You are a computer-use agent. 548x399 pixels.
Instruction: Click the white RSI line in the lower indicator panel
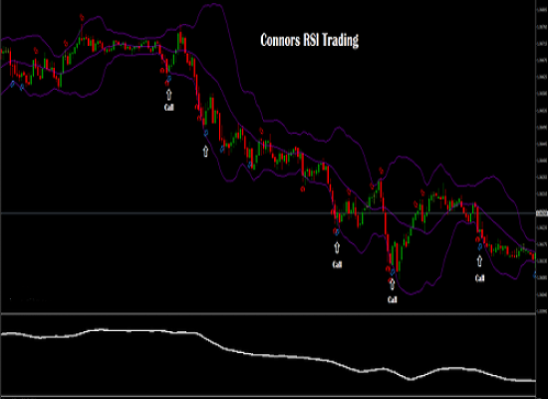click(x=268, y=353)
